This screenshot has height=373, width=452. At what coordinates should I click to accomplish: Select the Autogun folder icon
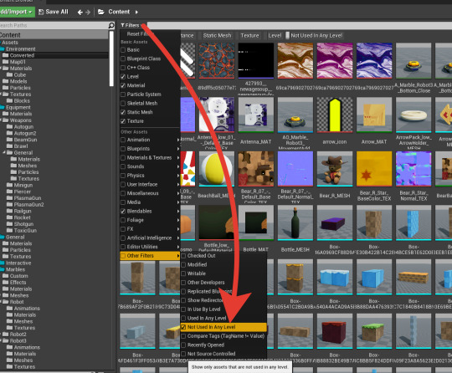click(10, 126)
